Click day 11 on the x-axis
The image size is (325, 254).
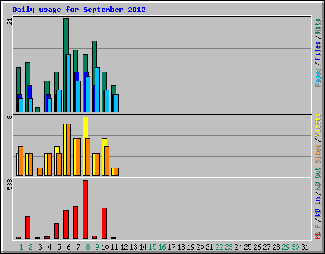[x=114, y=247]
